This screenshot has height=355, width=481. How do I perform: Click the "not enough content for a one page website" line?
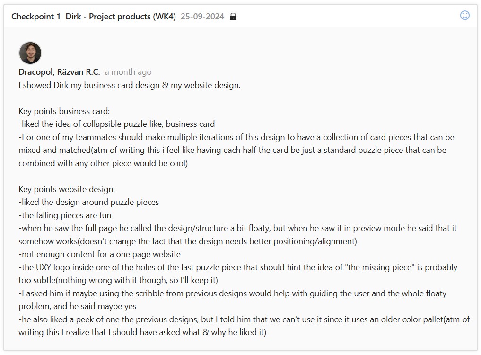100,254
